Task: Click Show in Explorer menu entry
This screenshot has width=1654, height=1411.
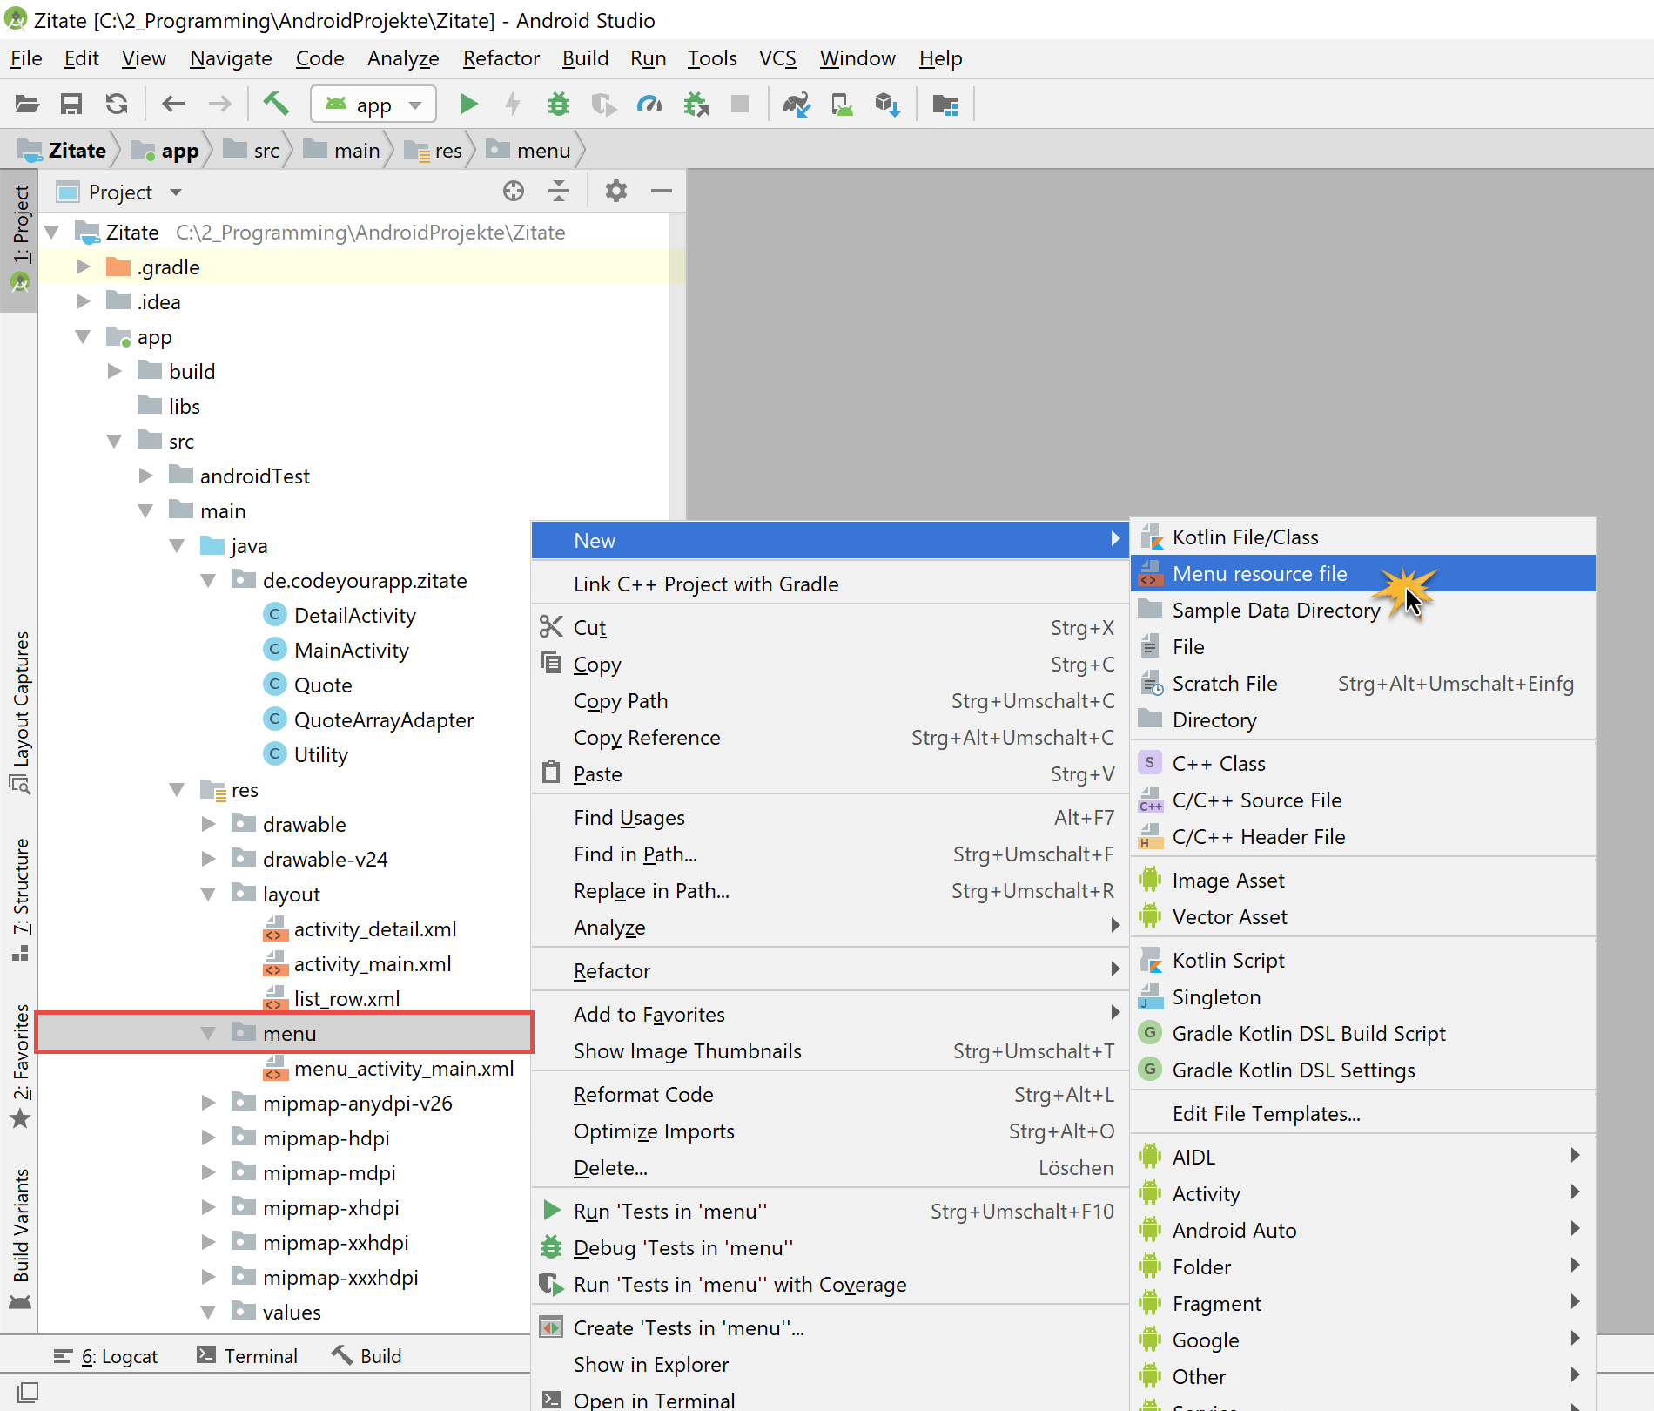Action: click(x=830, y=1364)
